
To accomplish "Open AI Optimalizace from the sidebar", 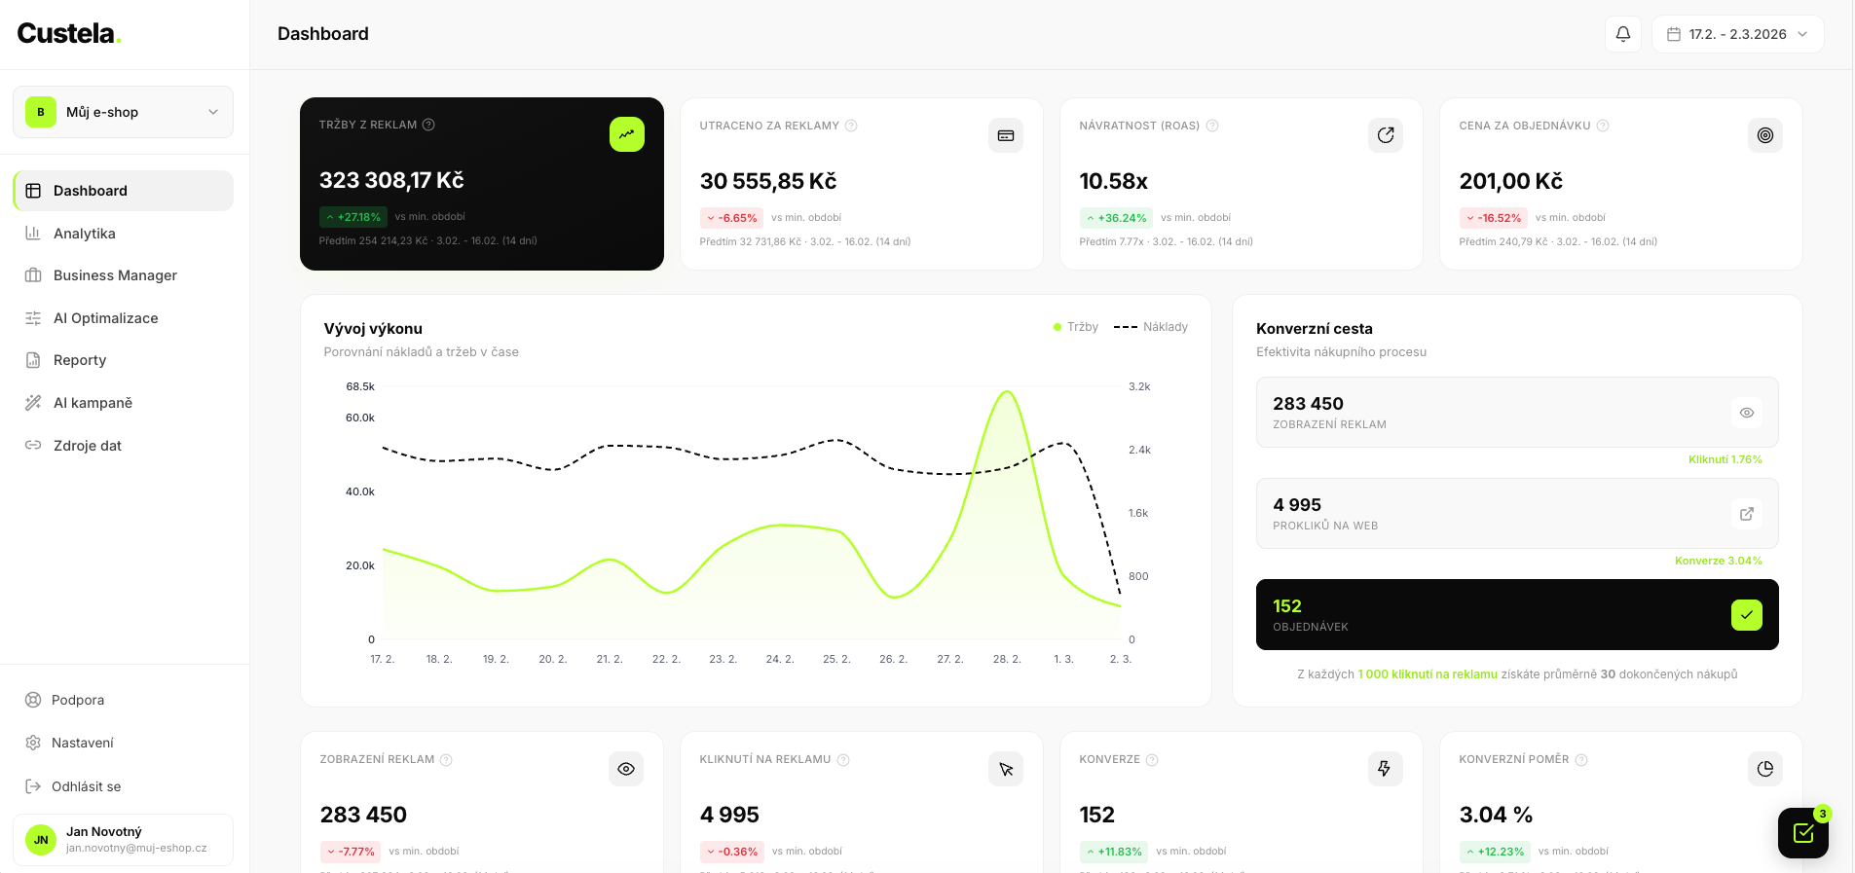I will 105,318.
